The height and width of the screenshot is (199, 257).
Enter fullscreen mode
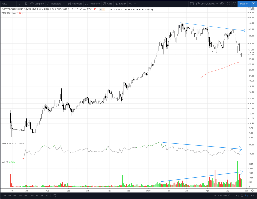228,4
